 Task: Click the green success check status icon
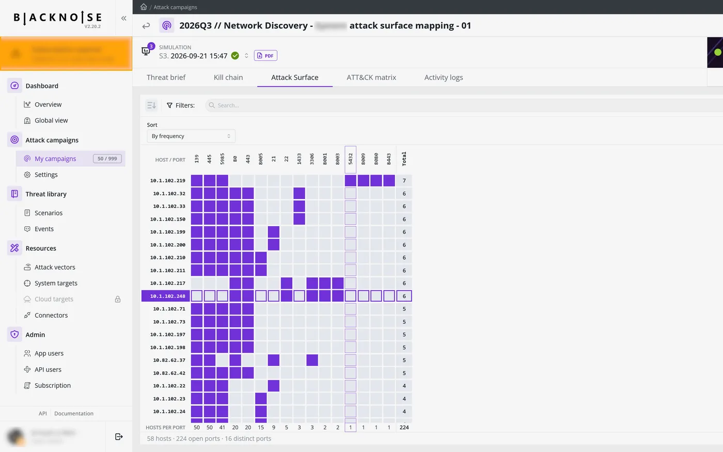[x=235, y=56]
